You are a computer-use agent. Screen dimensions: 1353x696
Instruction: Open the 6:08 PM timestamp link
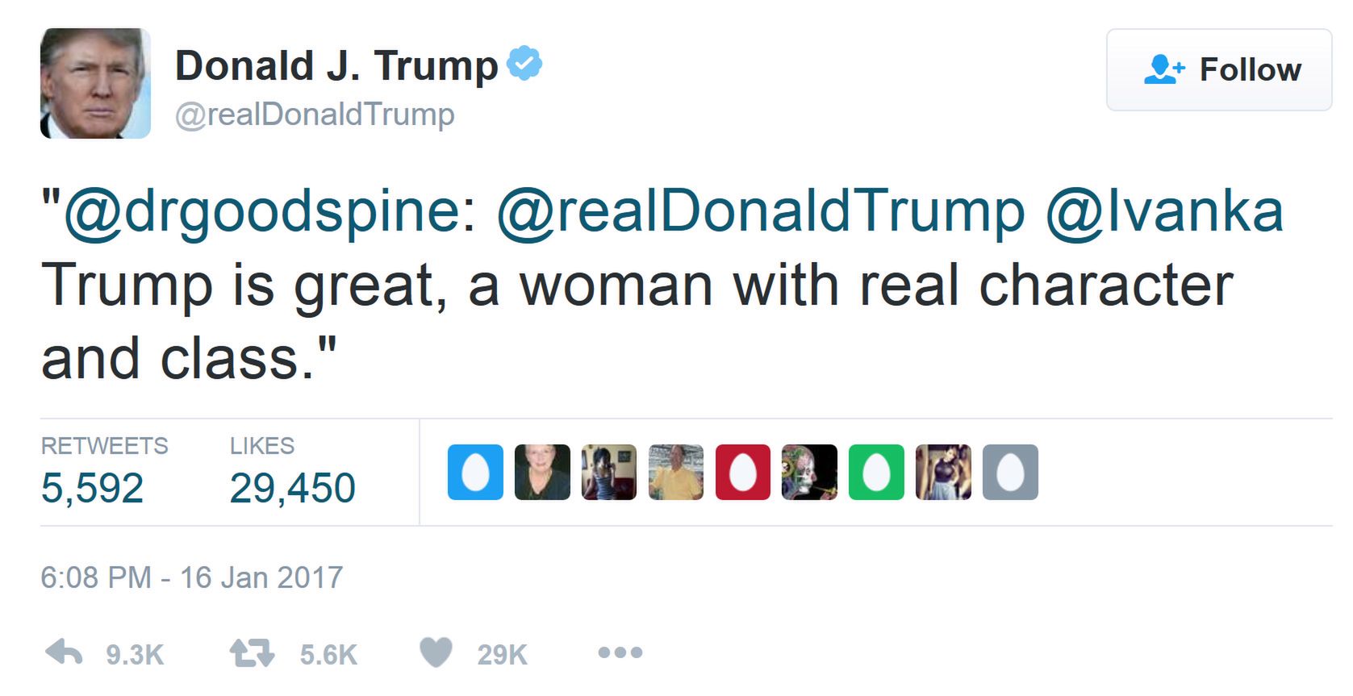(x=191, y=577)
